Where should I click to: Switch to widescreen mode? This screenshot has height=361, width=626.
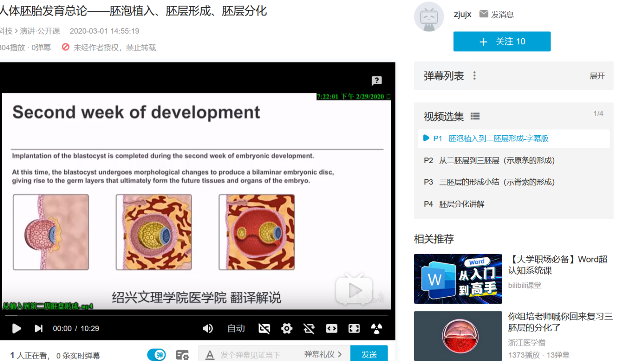(332, 329)
